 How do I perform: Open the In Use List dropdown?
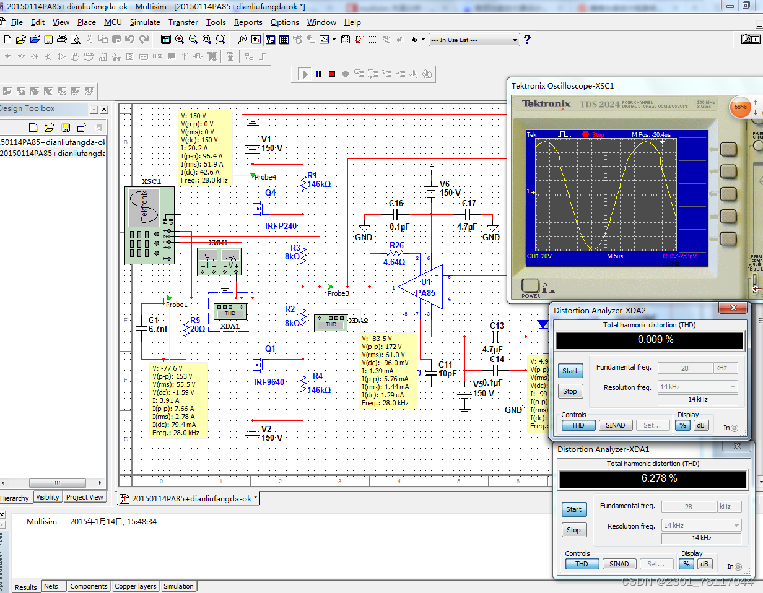[x=514, y=40]
